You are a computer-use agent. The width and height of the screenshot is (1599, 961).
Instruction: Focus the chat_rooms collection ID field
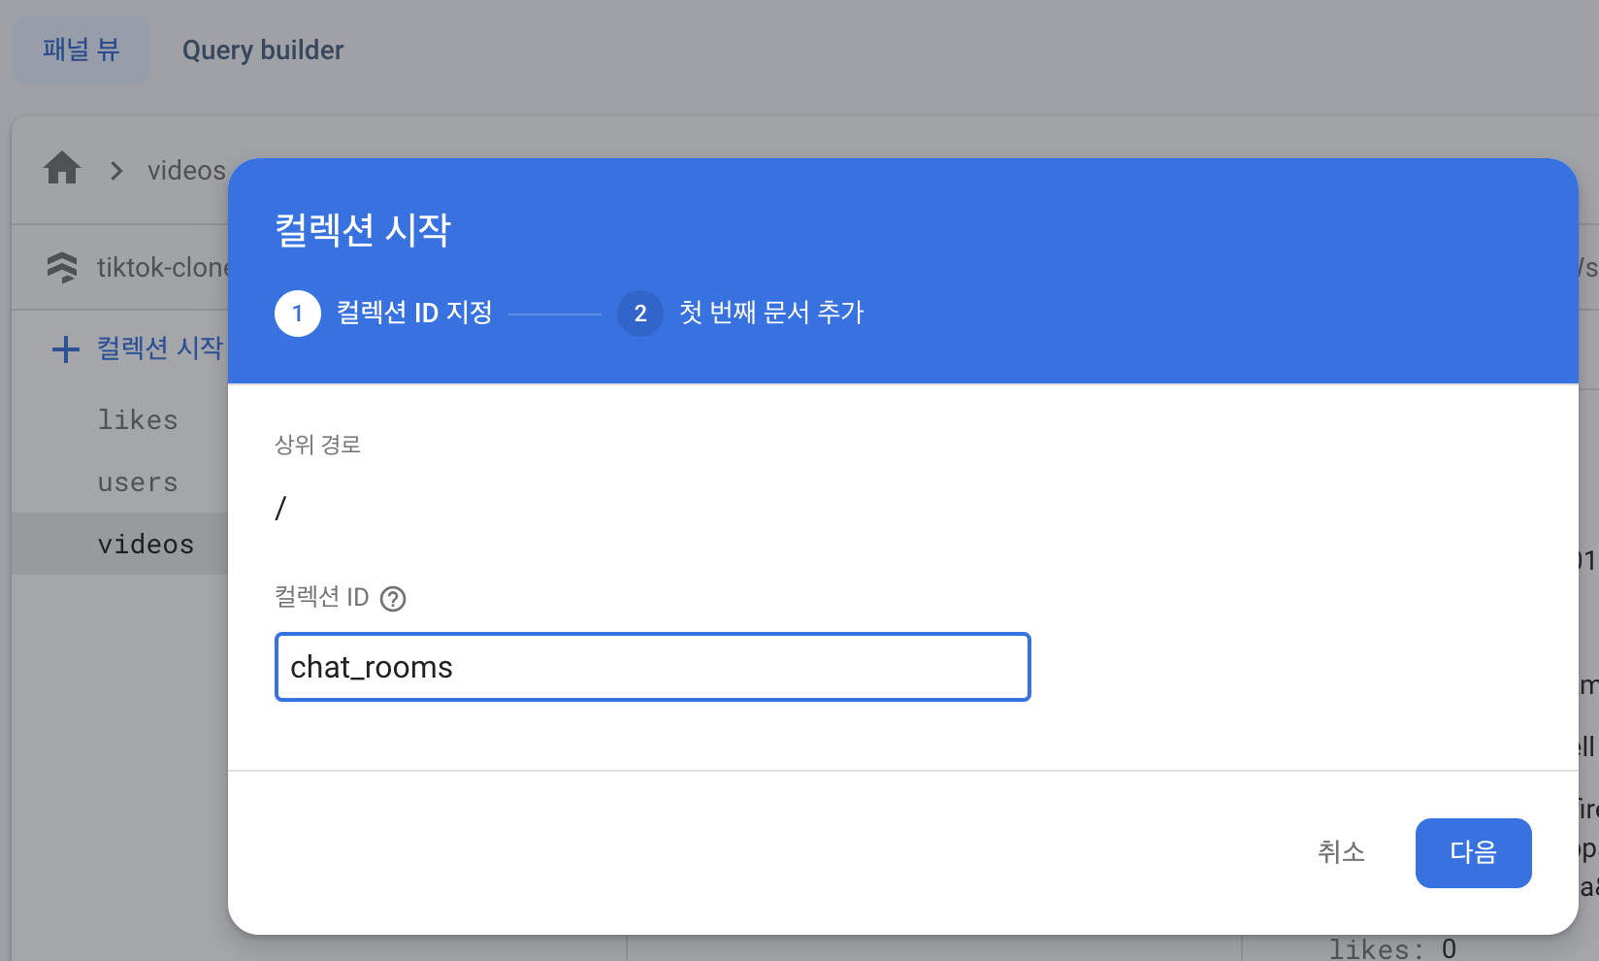click(x=653, y=667)
